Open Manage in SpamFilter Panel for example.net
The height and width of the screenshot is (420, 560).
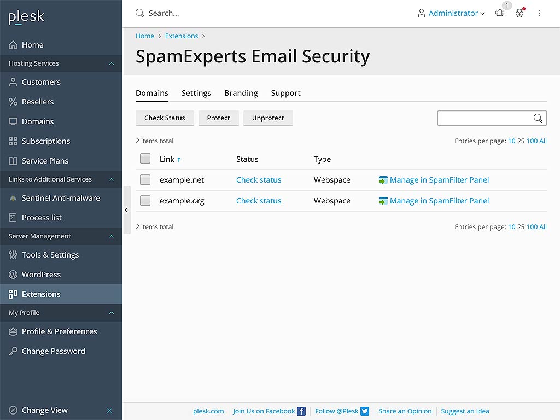point(440,179)
